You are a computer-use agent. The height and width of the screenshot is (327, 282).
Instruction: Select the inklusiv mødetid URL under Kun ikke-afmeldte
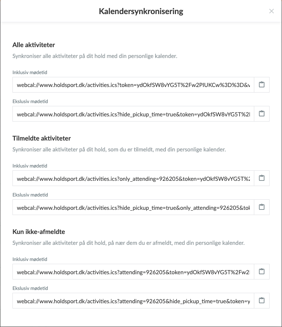tap(133, 272)
